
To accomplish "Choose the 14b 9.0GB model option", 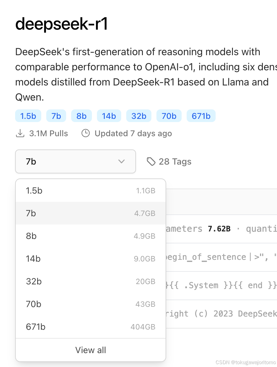I will [x=91, y=259].
